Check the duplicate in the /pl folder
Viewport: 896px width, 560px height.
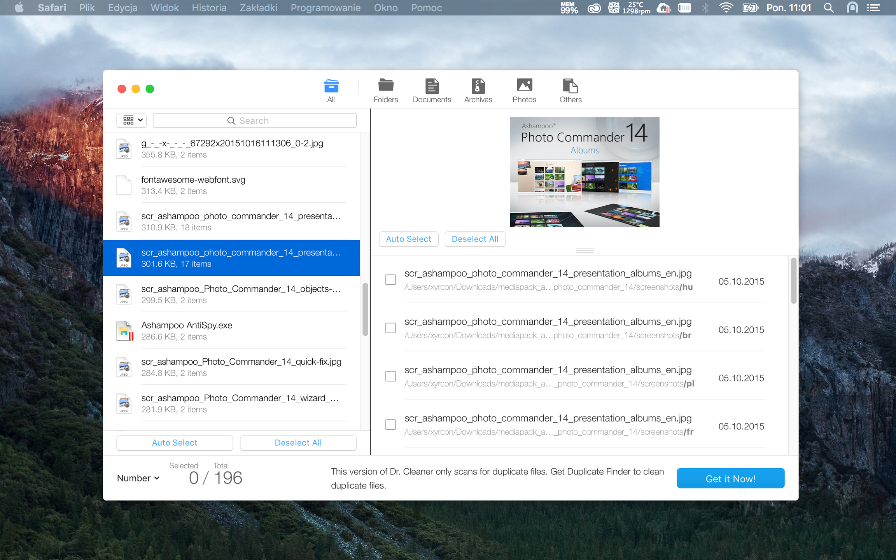[390, 376]
